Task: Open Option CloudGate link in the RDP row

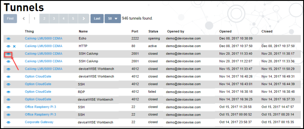Action: tap(38, 92)
